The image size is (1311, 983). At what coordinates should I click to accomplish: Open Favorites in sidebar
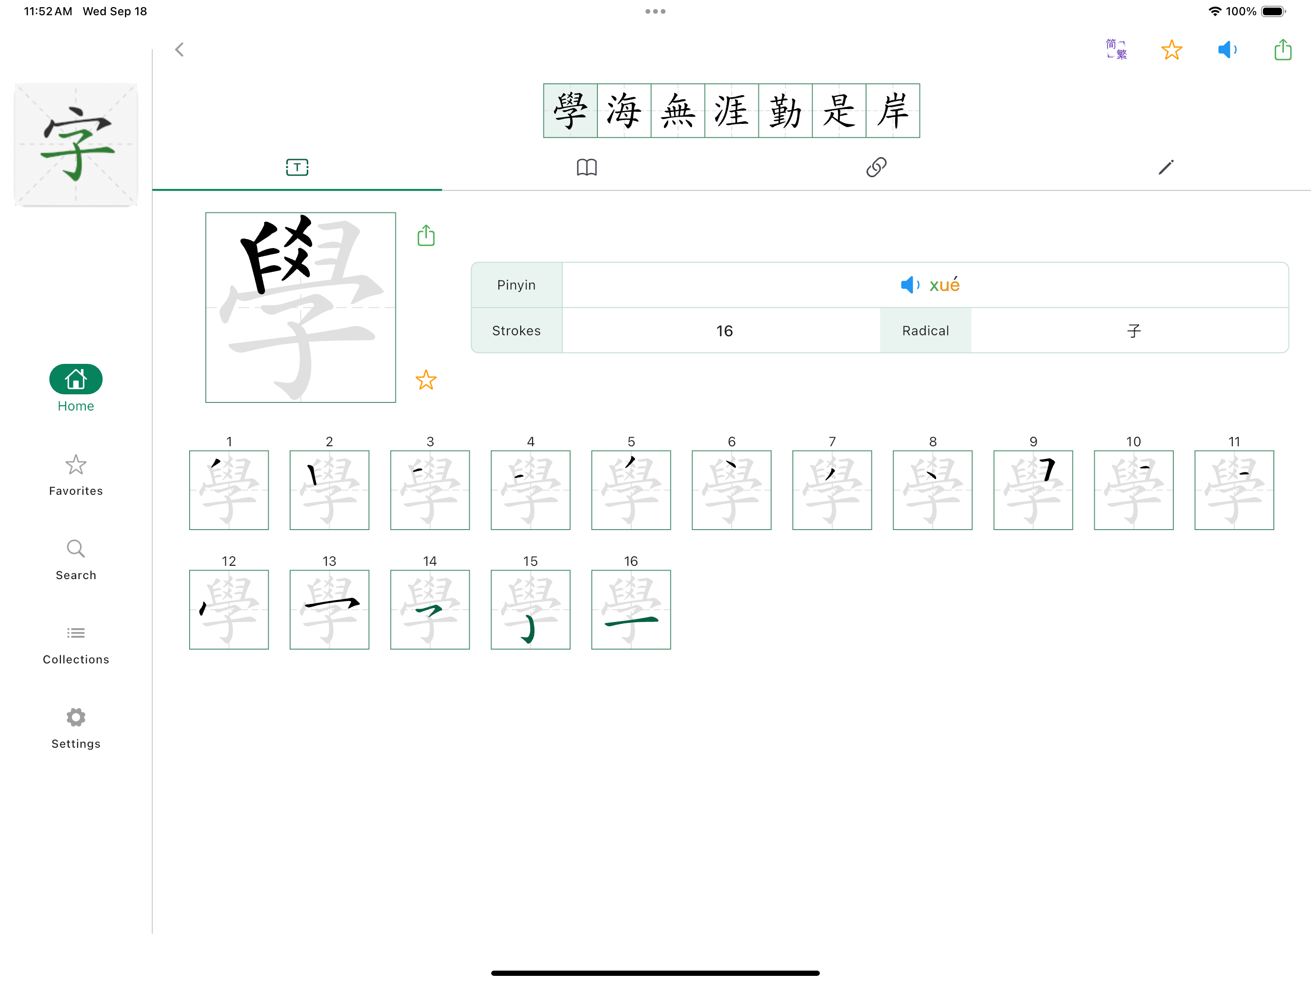(x=76, y=475)
